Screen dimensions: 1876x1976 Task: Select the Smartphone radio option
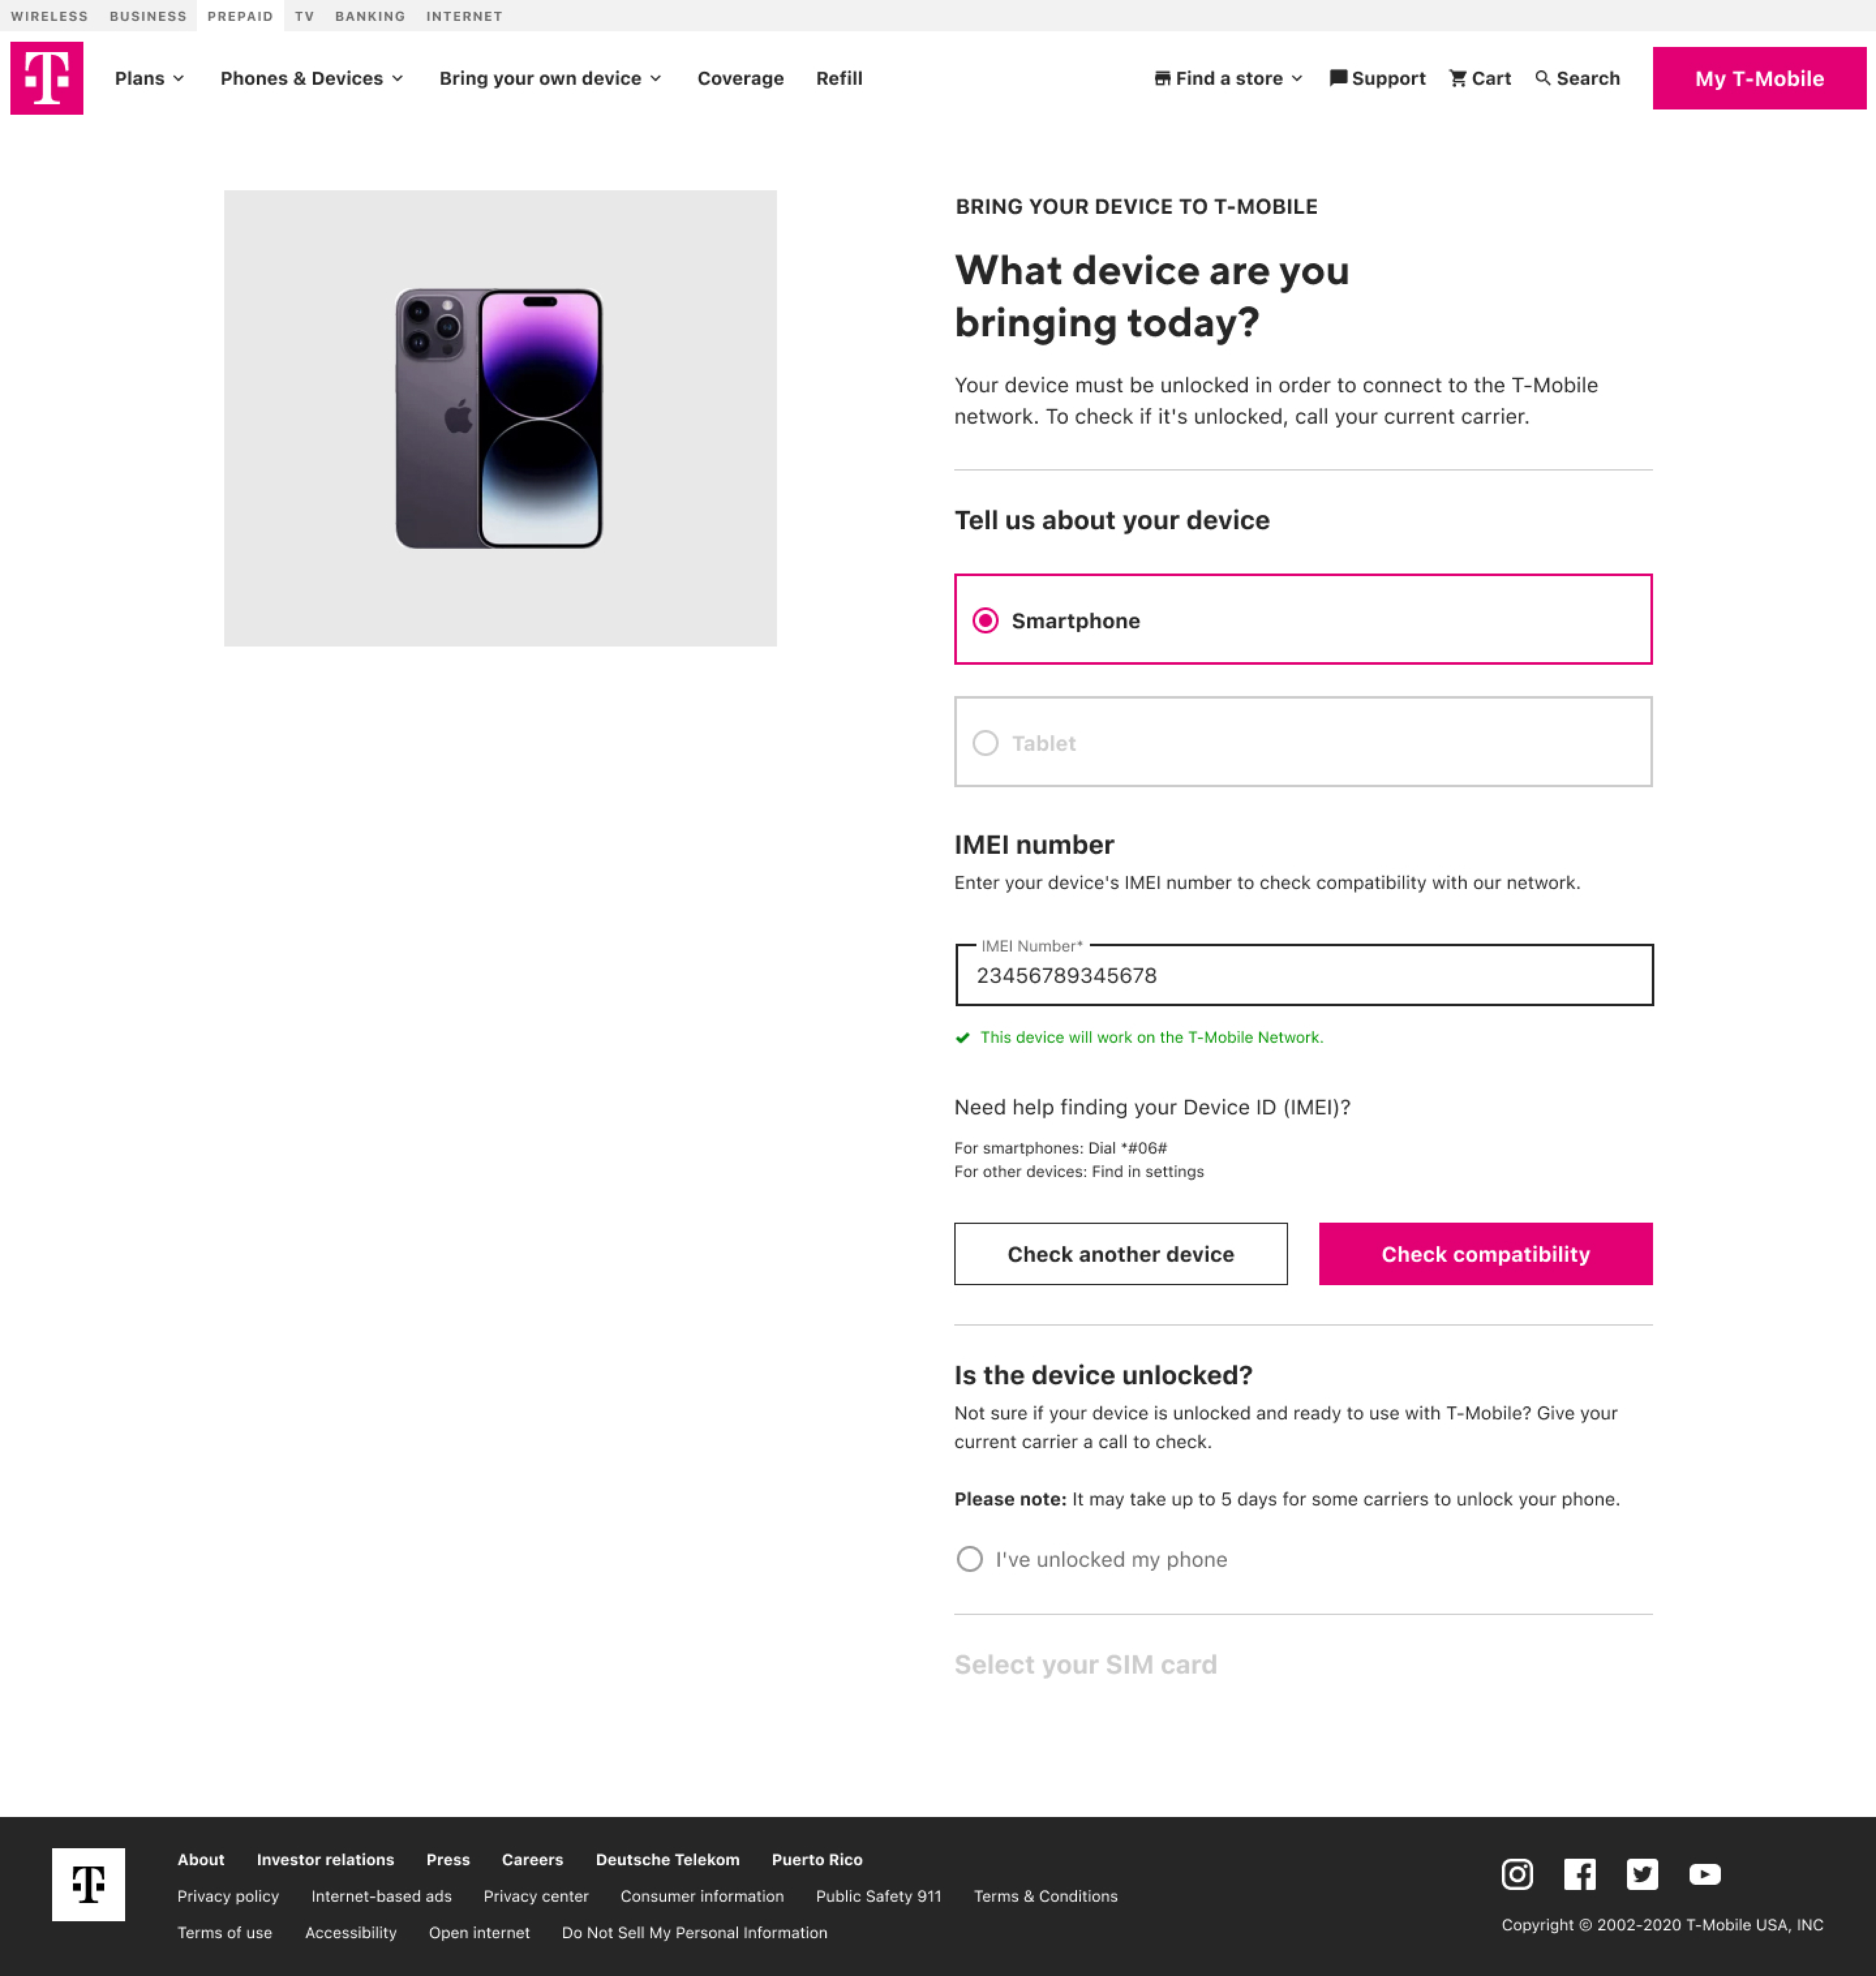point(985,621)
